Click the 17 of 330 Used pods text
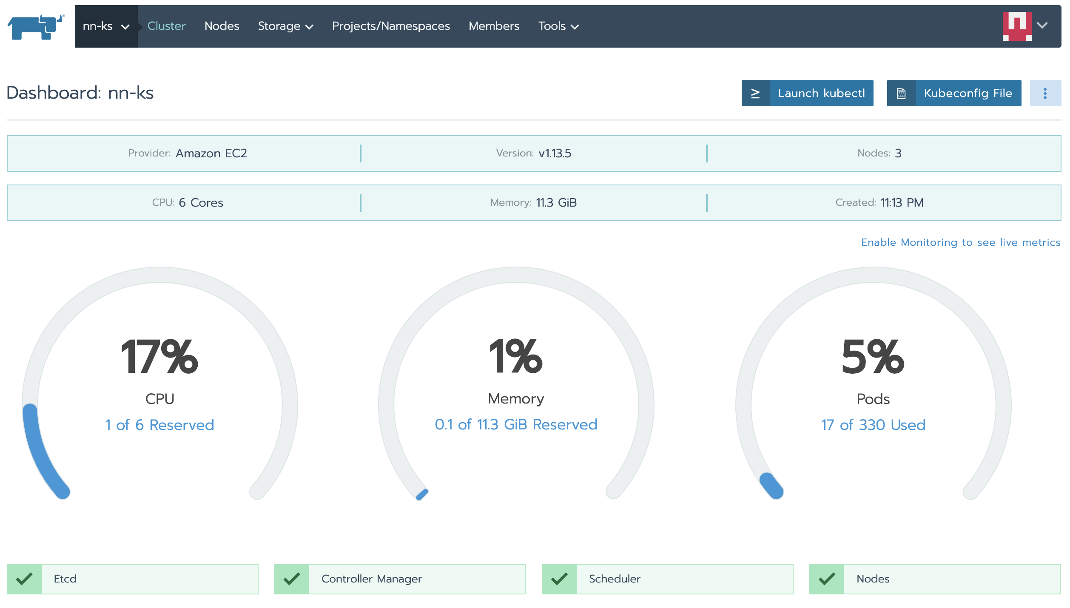 [x=873, y=425]
